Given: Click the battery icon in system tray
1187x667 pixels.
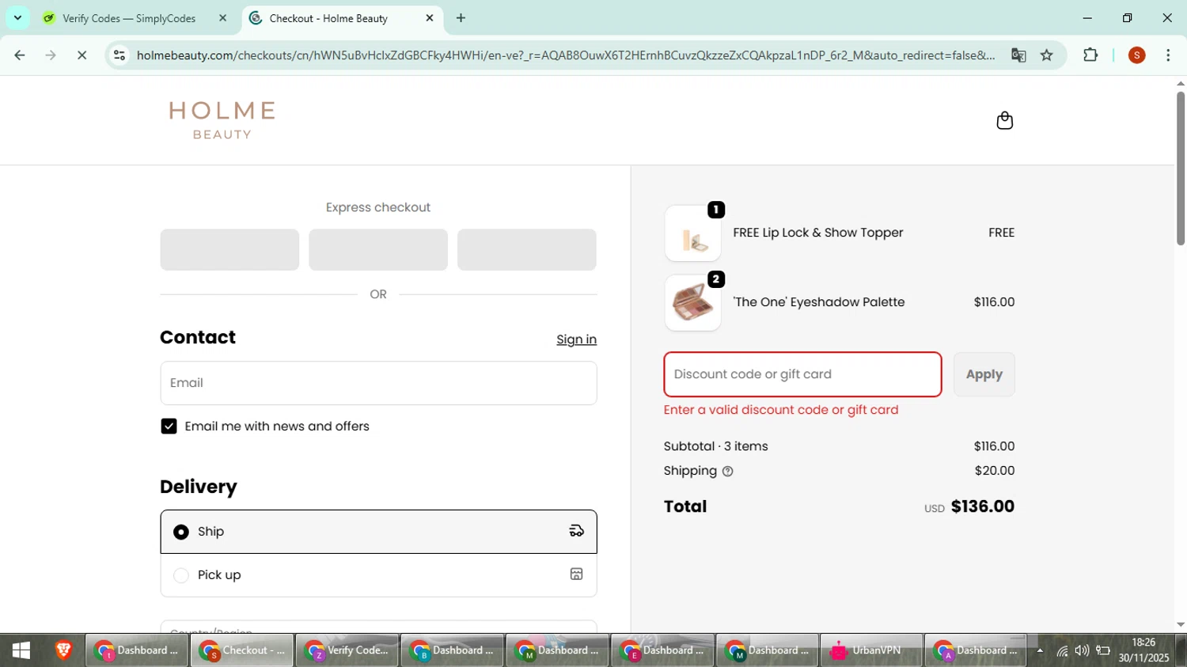Looking at the screenshot, I should pos(1103,651).
